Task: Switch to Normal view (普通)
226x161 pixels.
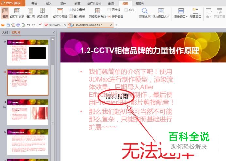Action: [5, 13]
